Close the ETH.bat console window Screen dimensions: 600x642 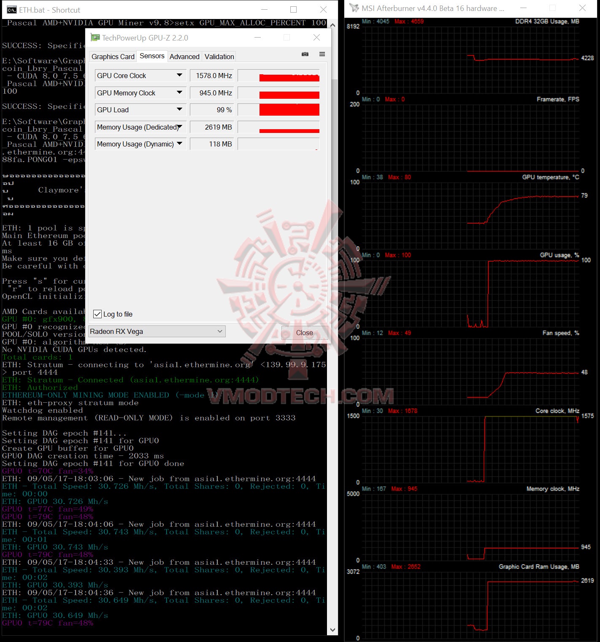point(323,9)
